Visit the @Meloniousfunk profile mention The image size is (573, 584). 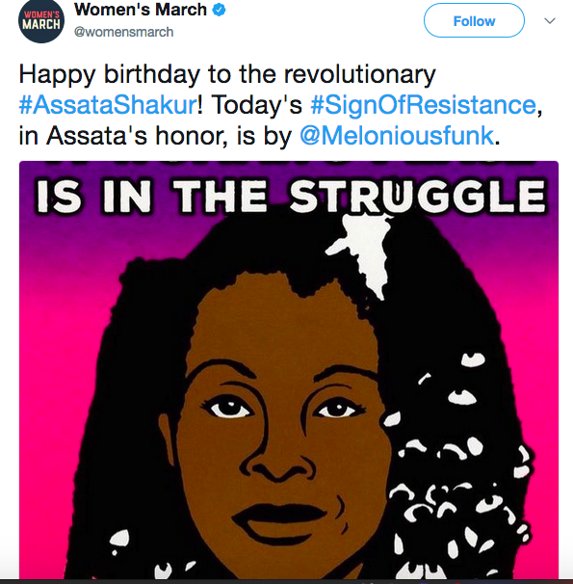pyautogui.click(x=397, y=136)
